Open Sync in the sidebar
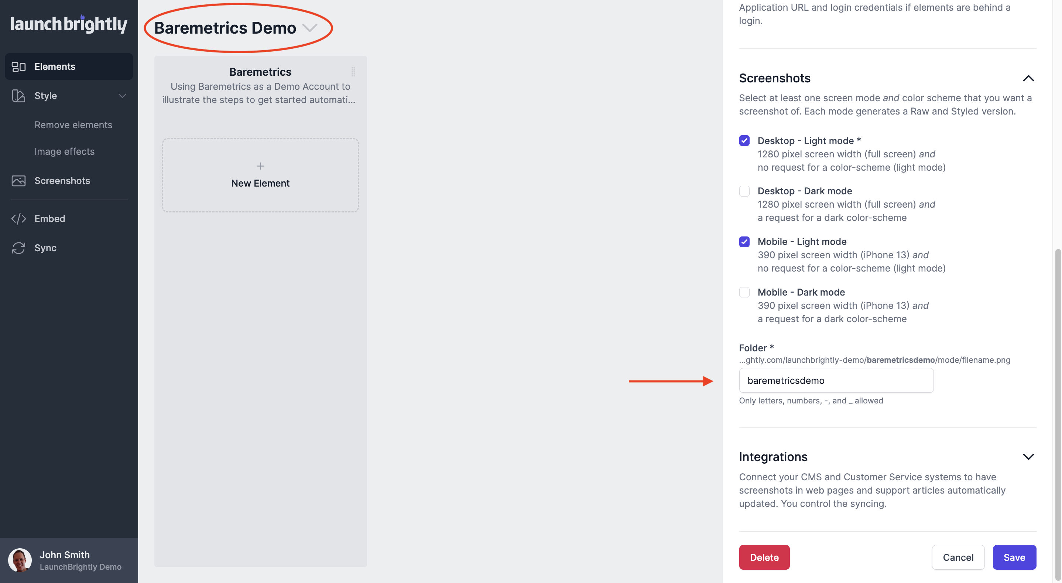 (69, 248)
